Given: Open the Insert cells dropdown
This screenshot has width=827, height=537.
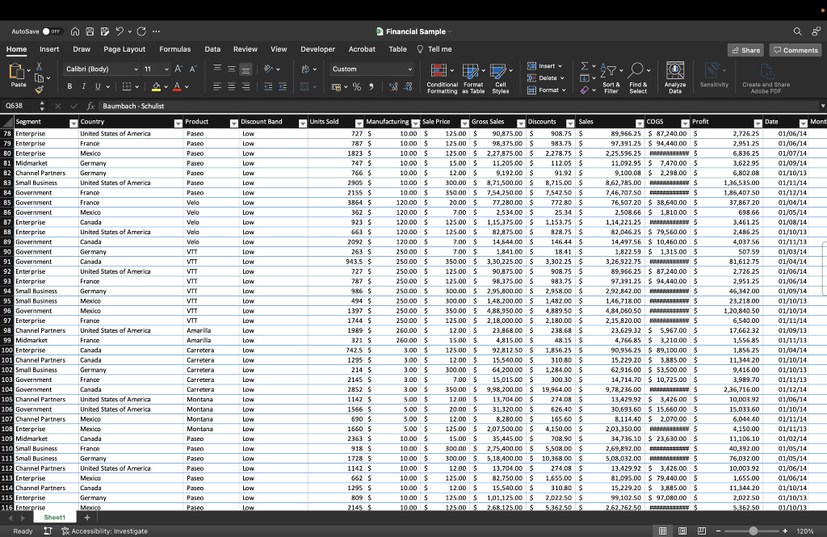Looking at the screenshot, I should [x=545, y=66].
